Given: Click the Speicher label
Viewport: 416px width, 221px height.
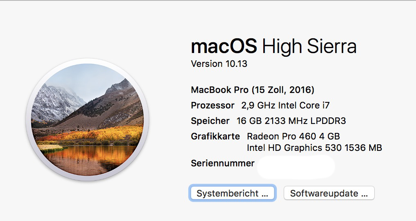Looking at the screenshot, I should click(210, 121).
